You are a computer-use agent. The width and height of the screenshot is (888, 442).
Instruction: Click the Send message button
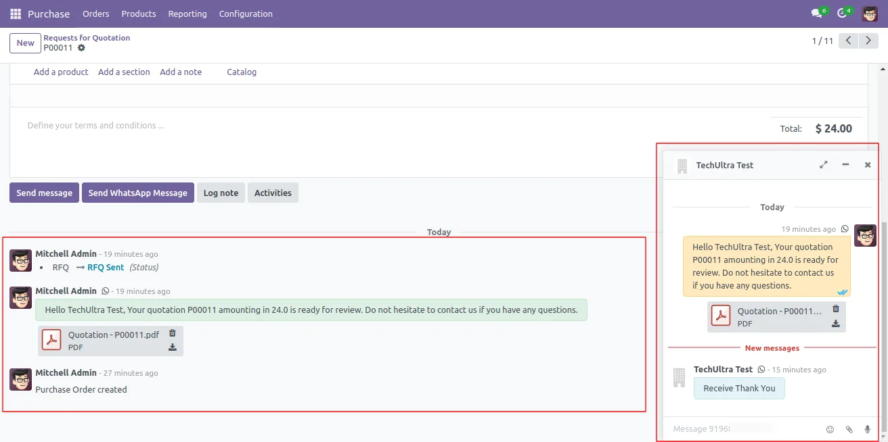point(44,193)
